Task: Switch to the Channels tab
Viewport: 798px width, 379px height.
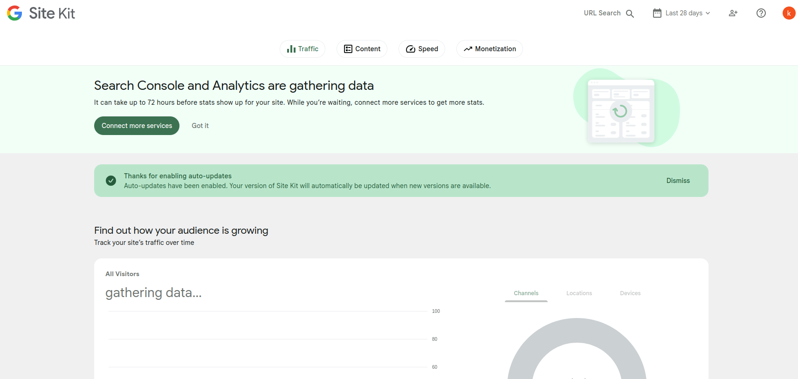Action: tap(526, 293)
